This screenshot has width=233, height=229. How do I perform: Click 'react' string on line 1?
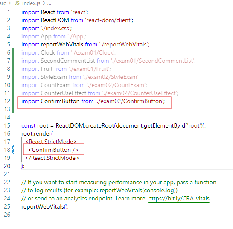point(79,12)
